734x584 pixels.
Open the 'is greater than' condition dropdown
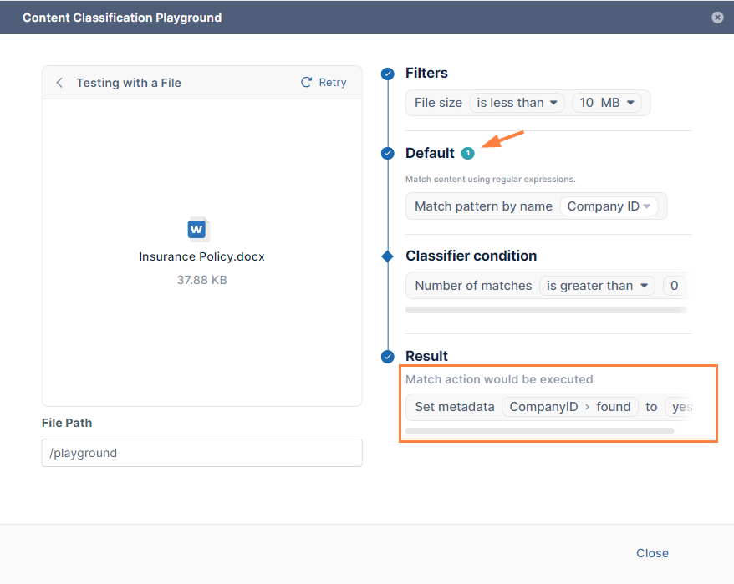597,286
